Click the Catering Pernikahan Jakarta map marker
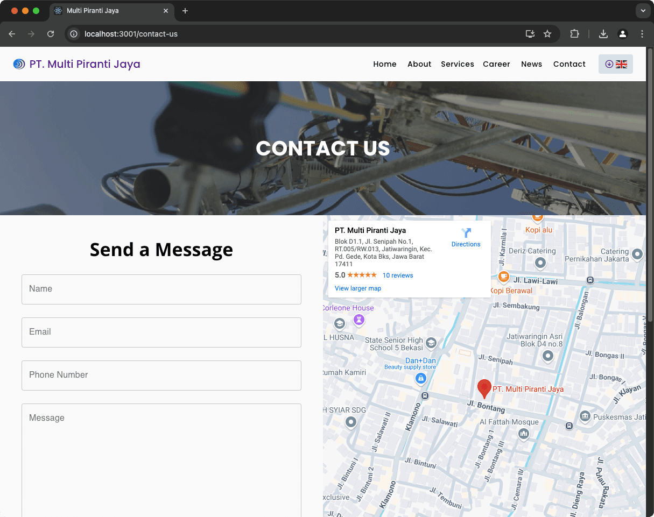Screen dimensions: 654x517 pos(637,254)
